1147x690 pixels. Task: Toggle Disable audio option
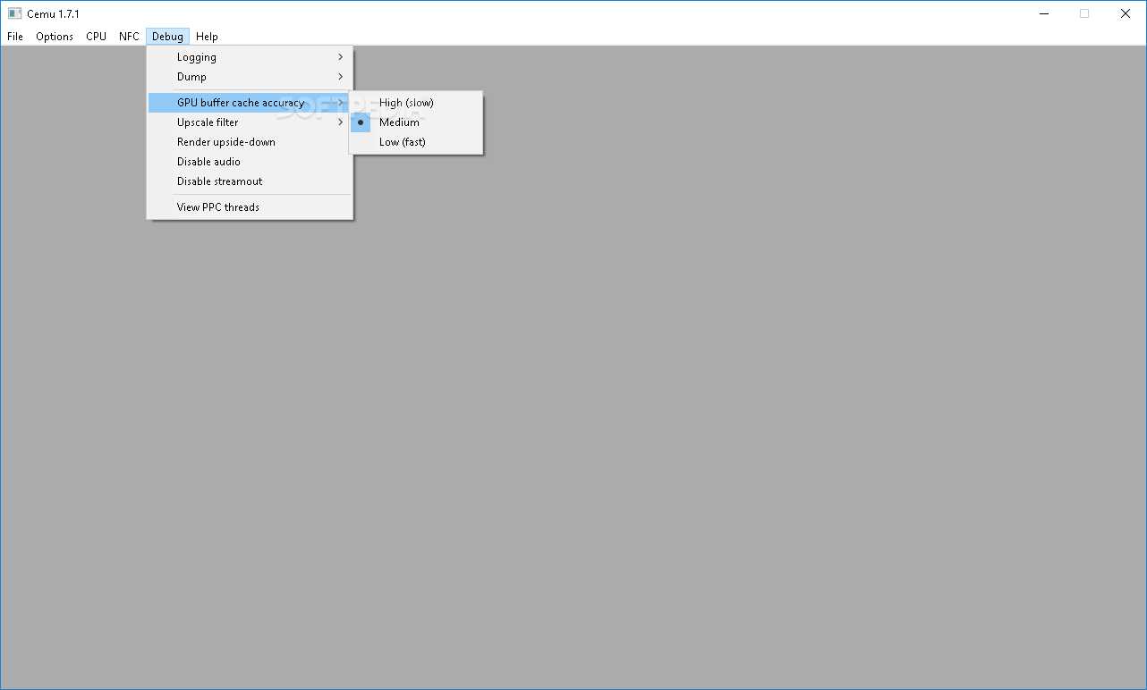[250, 162]
